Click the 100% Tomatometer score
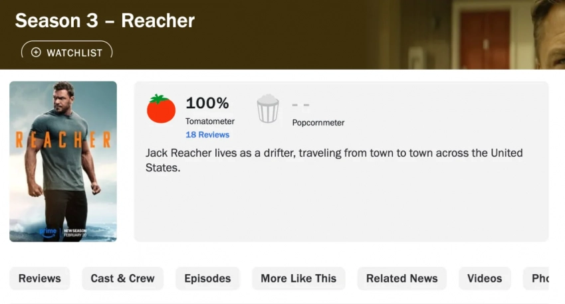Screen dimensions: 565x304 click(x=207, y=104)
